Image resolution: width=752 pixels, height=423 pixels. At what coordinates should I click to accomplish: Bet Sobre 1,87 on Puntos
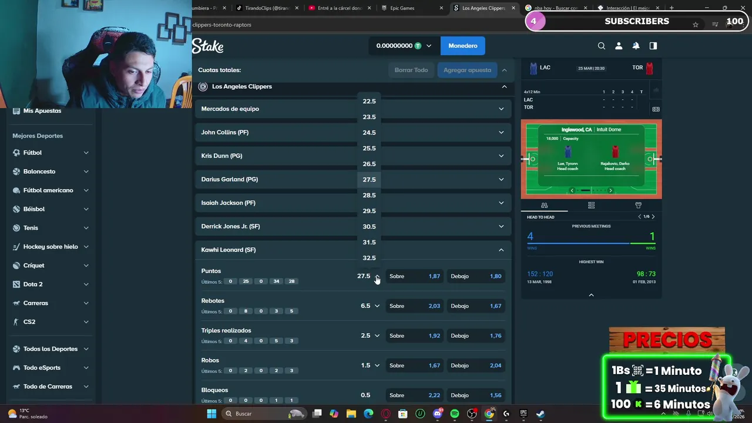pos(415,276)
